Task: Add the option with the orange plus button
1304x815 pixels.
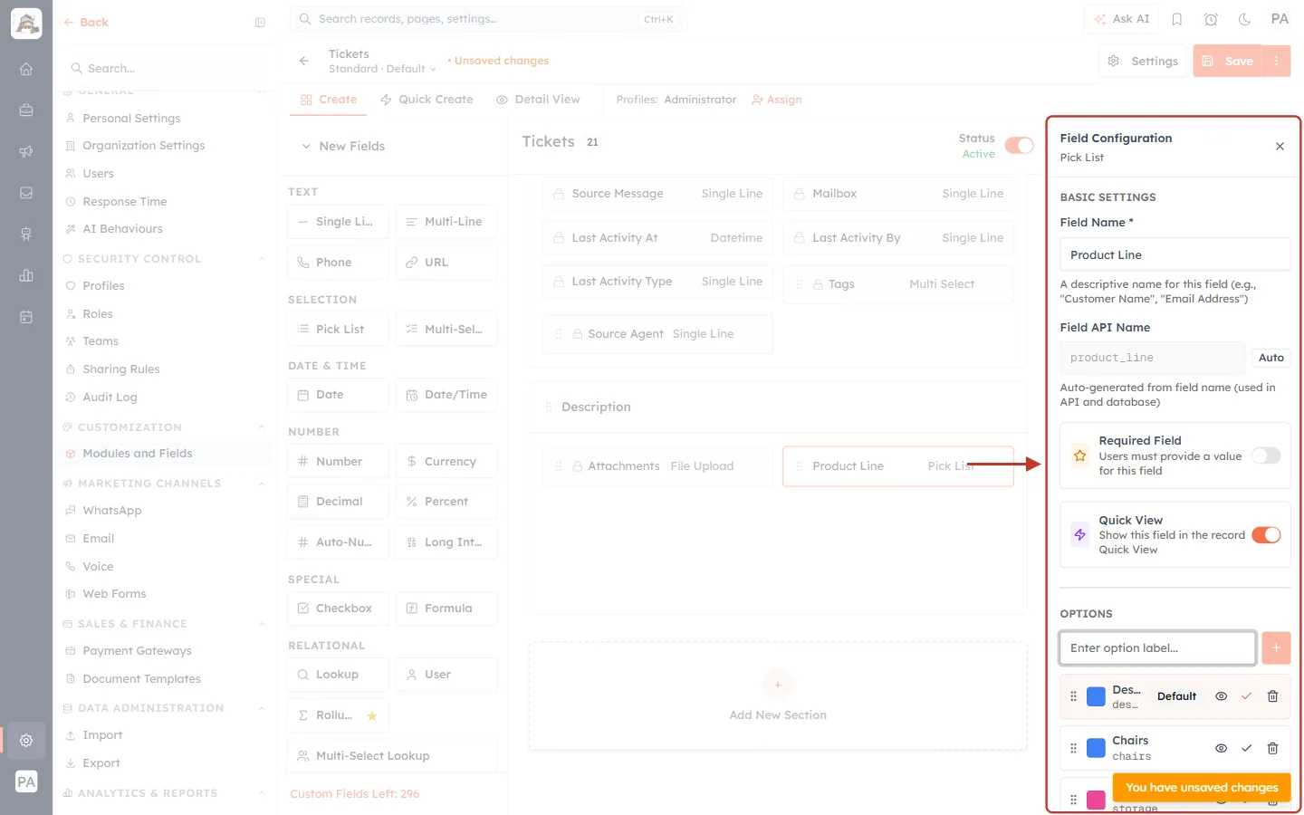Action: click(1276, 647)
